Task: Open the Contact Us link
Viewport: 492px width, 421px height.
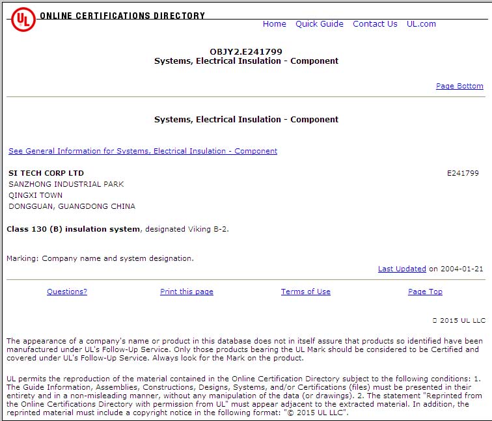Action: [375, 24]
